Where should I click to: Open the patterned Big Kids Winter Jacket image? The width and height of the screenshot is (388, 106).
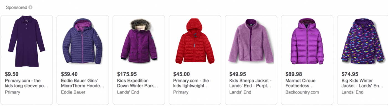point(363,41)
